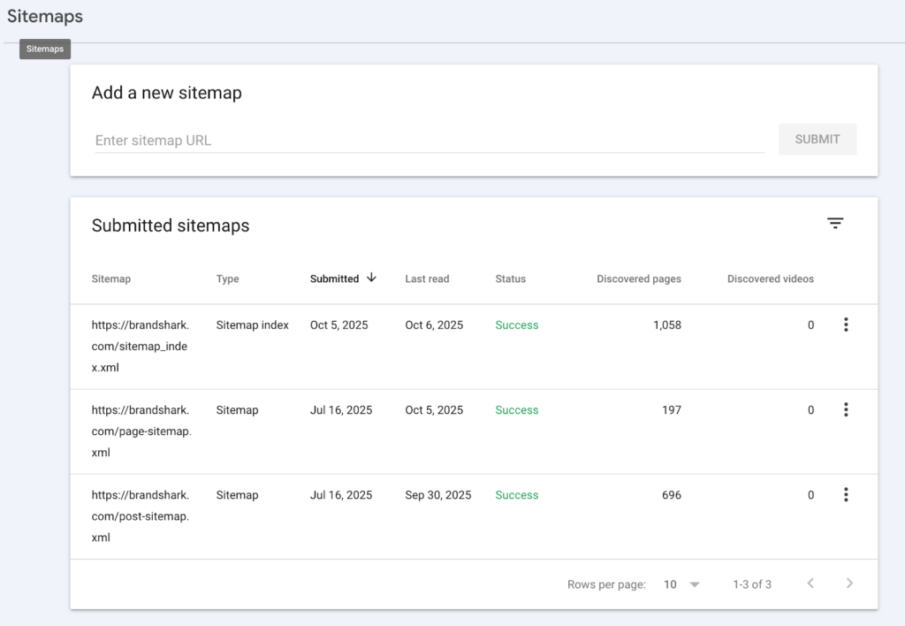Open the brandshark.com/page-sitemap.xml sitemap
This screenshot has height=626, width=905.
click(141, 431)
